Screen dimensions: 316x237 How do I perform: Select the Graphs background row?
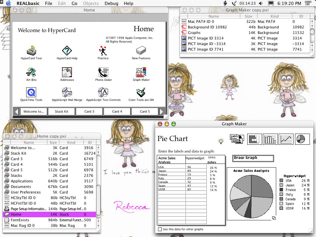[245, 33]
